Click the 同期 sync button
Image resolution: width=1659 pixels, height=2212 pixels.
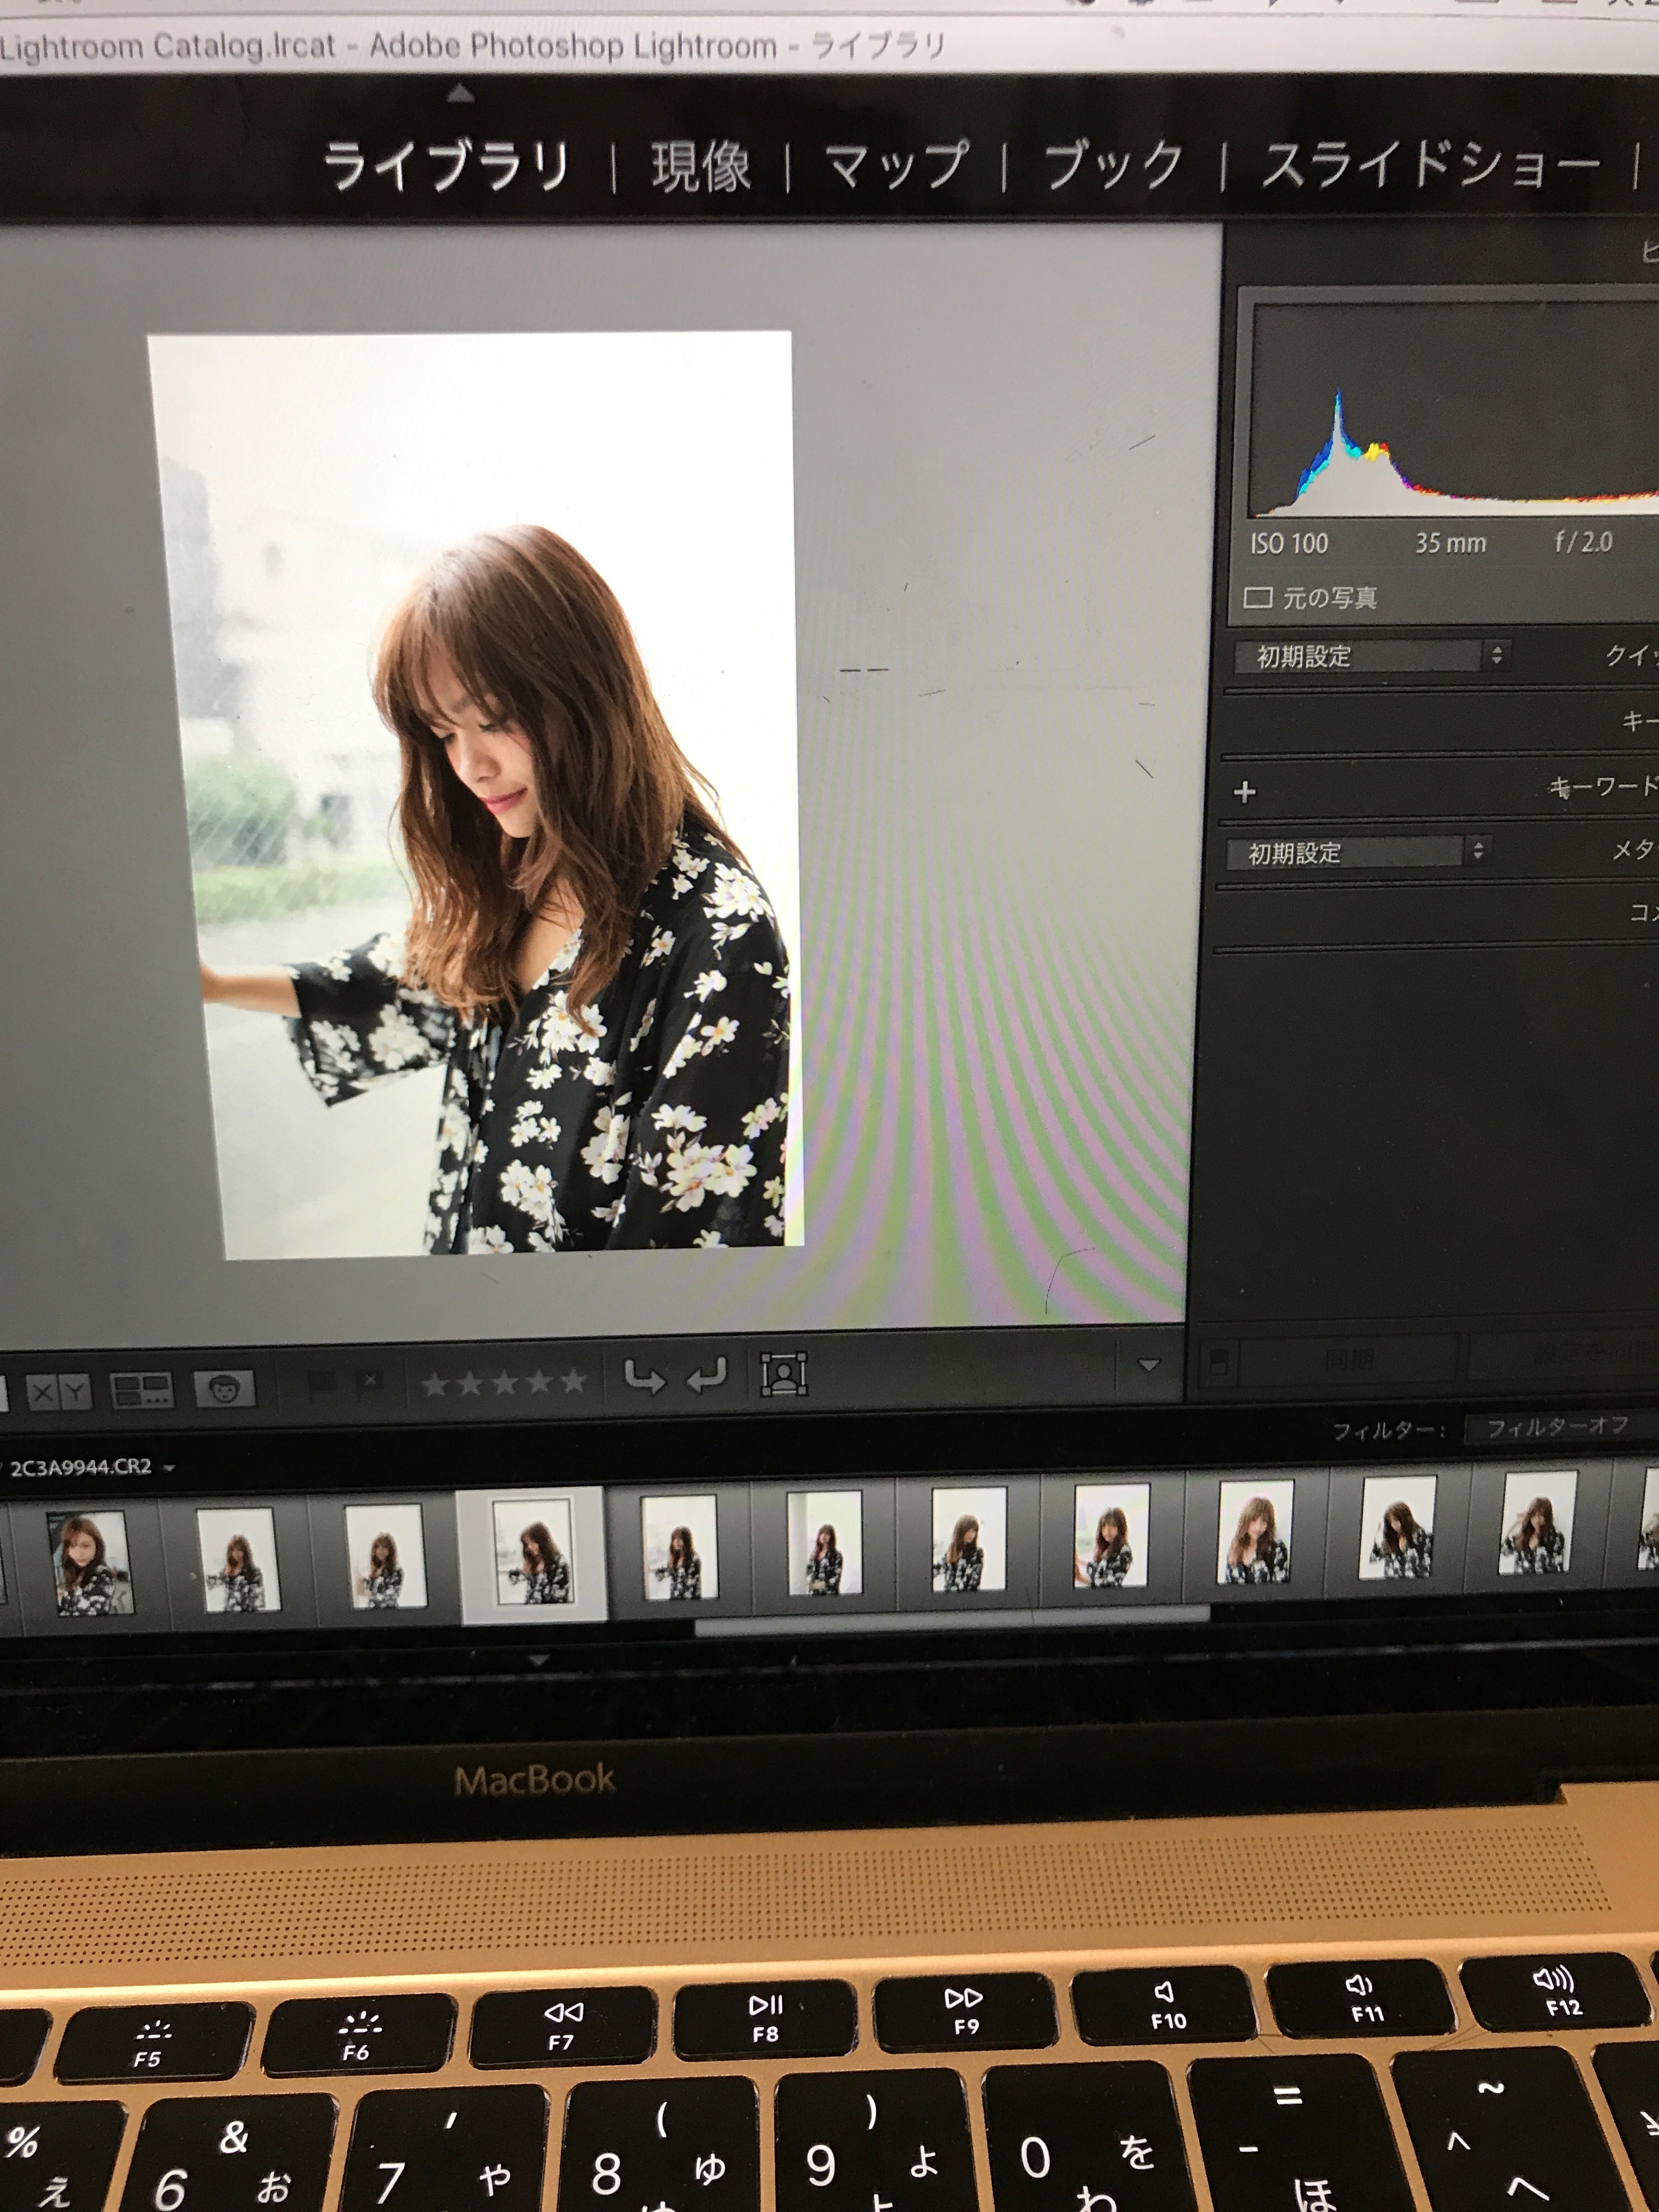pyautogui.click(x=1349, y=1359)
